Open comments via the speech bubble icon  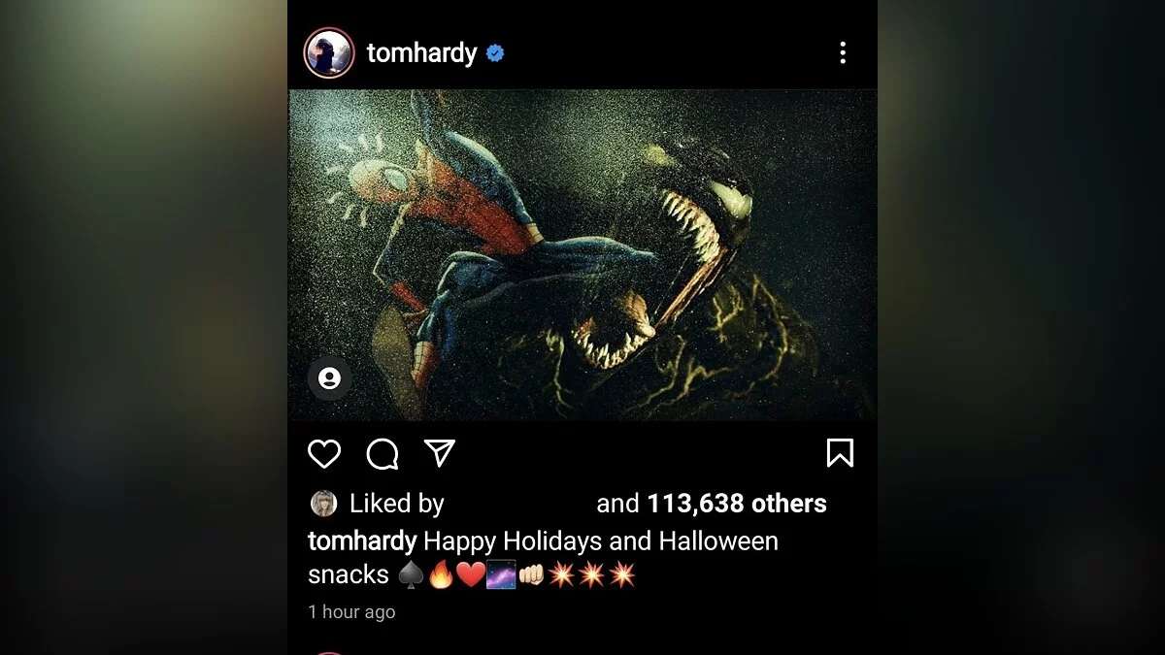pos(383,453)
